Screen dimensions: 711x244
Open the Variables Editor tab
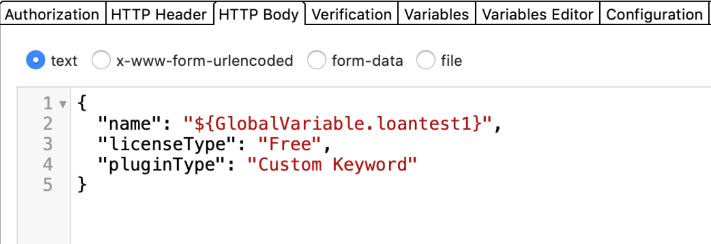(537, 14)
